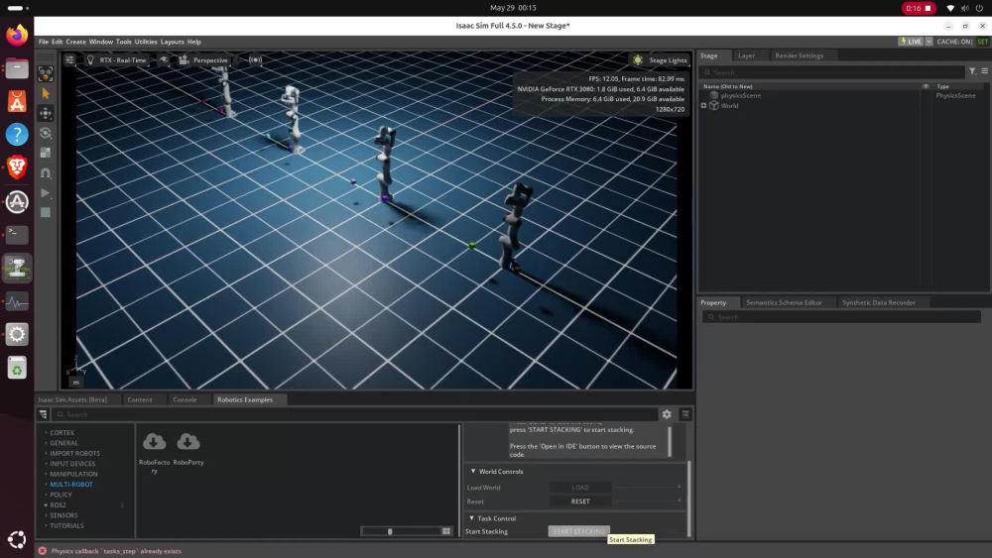Switch to the Console tab

185,399
